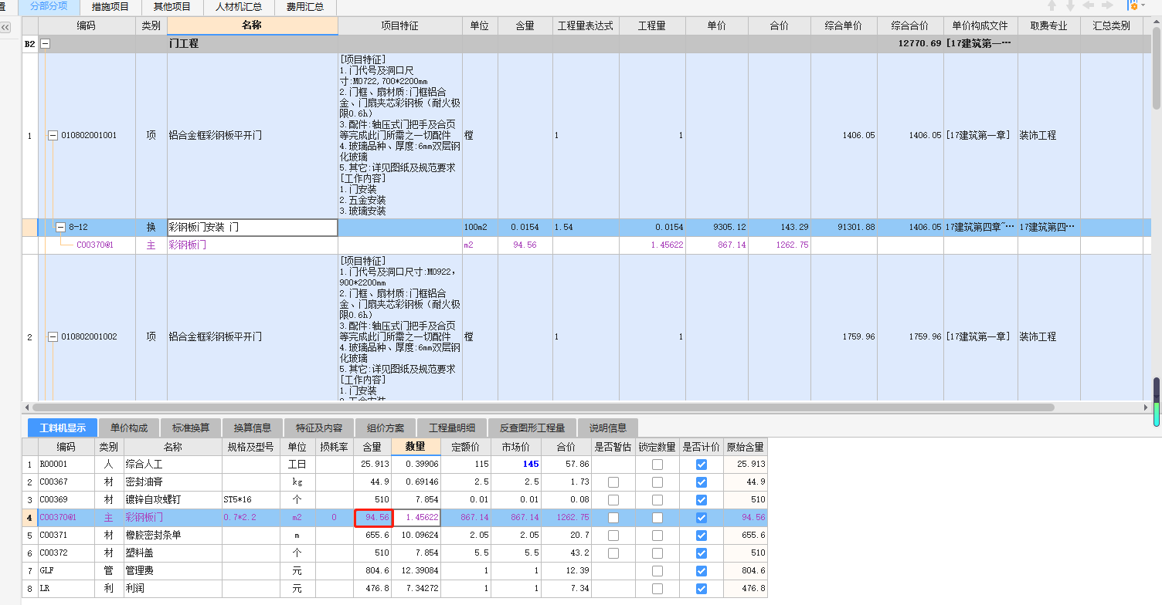Toggle 是否计价 checkbox for 塑料盖
The width and height of the screenshot is (1162, 605).
701,553
